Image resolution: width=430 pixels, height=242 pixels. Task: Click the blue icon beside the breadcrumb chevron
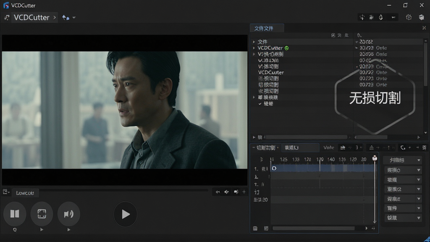(66, 18)
